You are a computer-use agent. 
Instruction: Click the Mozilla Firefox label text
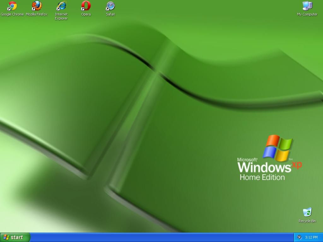37,14
